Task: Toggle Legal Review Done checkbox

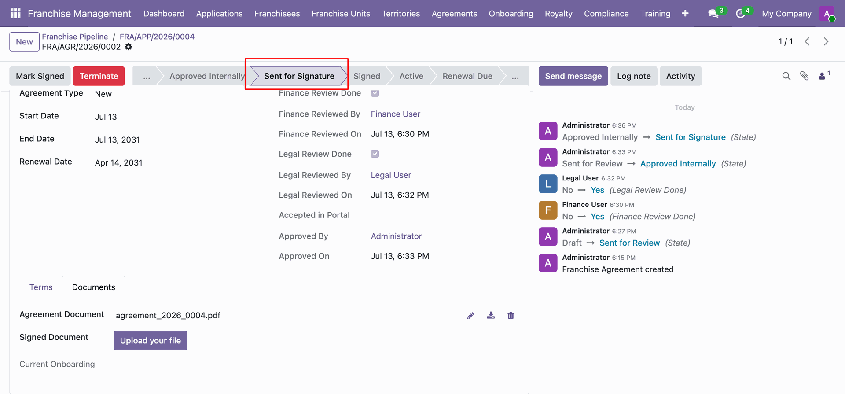Action: tap(375, 154)
